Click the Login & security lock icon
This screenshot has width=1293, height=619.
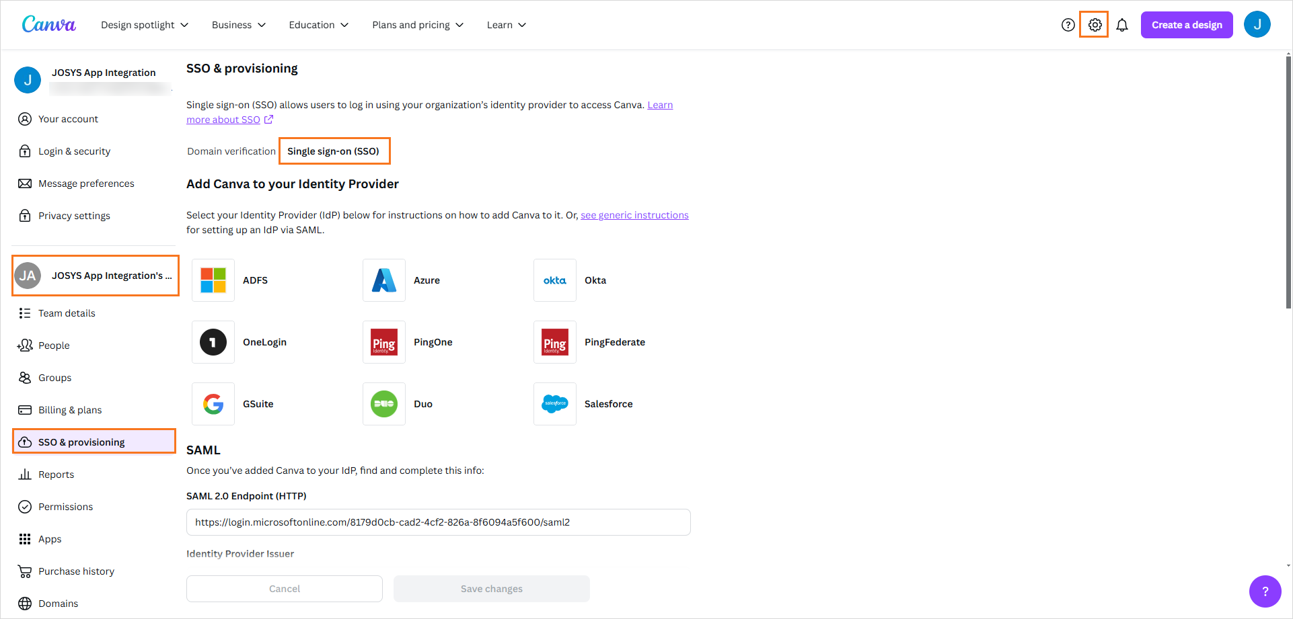(x=25, y=151)
